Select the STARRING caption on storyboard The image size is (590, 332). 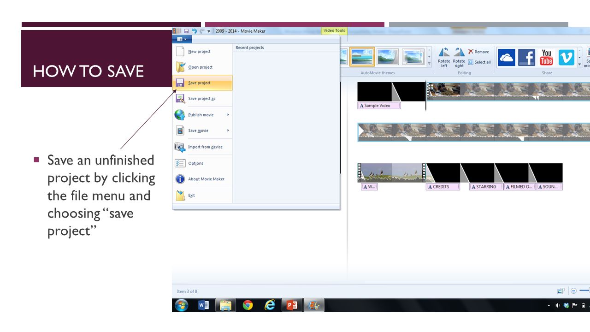[x=486, y=187]
